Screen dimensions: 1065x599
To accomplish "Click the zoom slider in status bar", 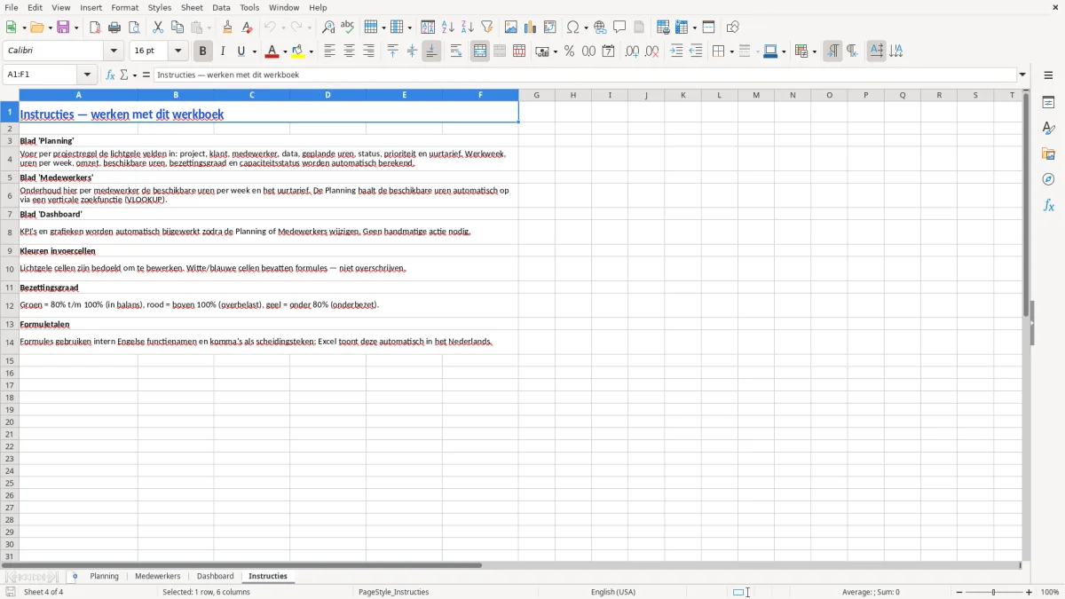I will [x=994, y=592].
